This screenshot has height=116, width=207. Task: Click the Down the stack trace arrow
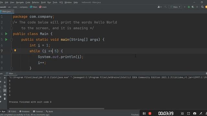[x=5, y=82]
